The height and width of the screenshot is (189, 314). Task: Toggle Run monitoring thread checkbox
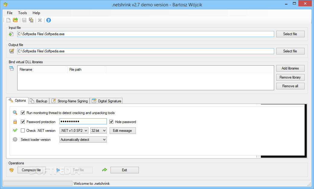coord(23,113)
